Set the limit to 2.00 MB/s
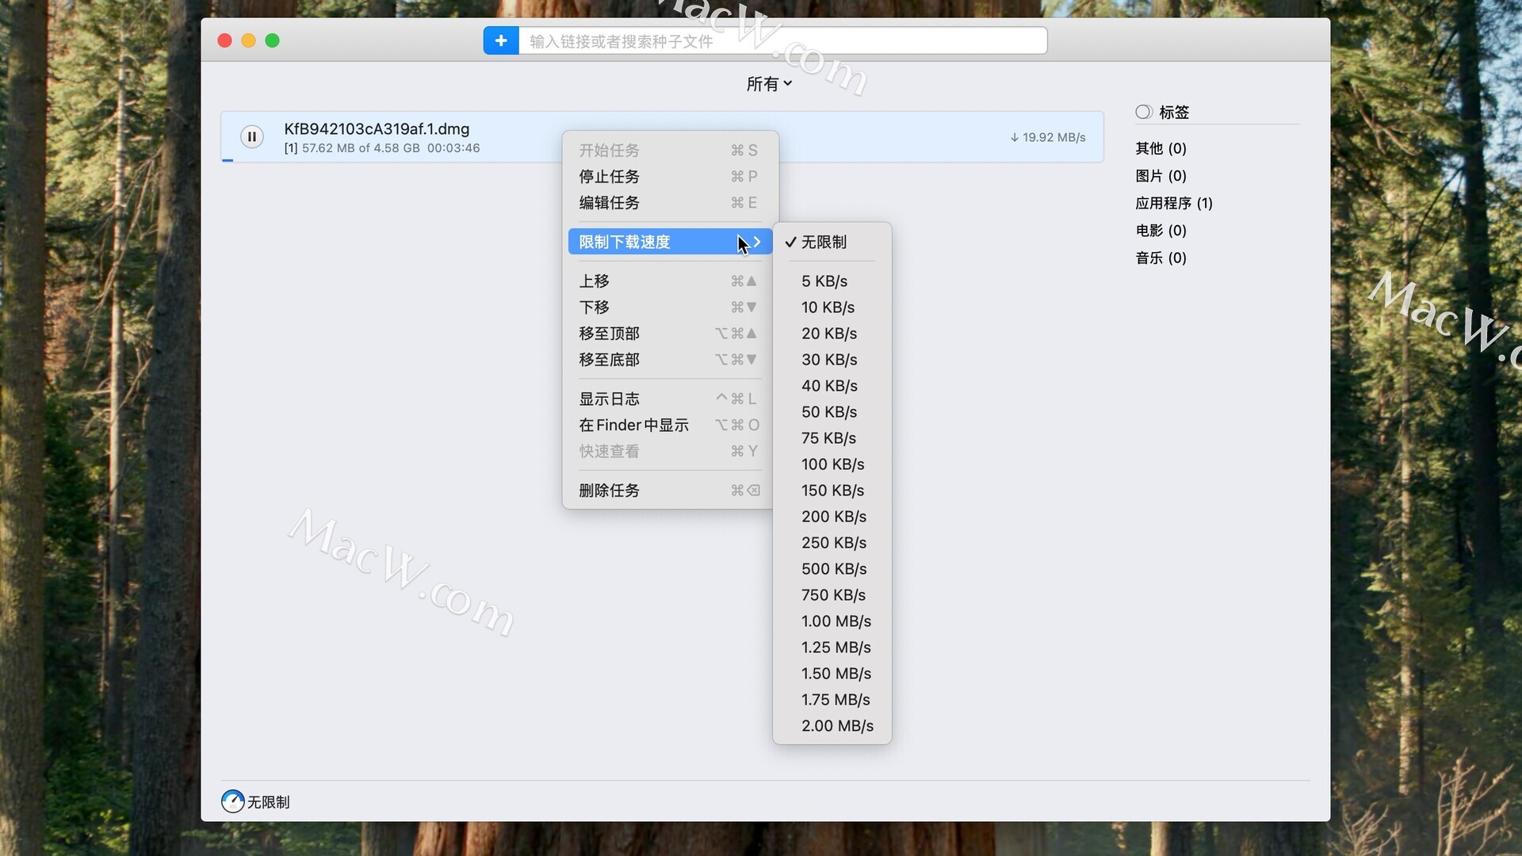 (837, 725)
